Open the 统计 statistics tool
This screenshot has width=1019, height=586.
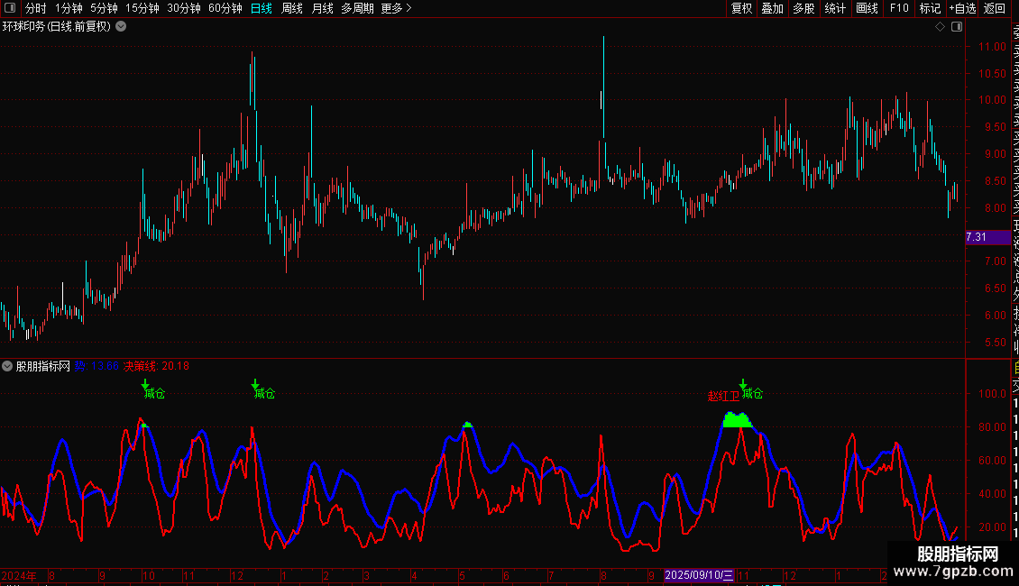835,8
